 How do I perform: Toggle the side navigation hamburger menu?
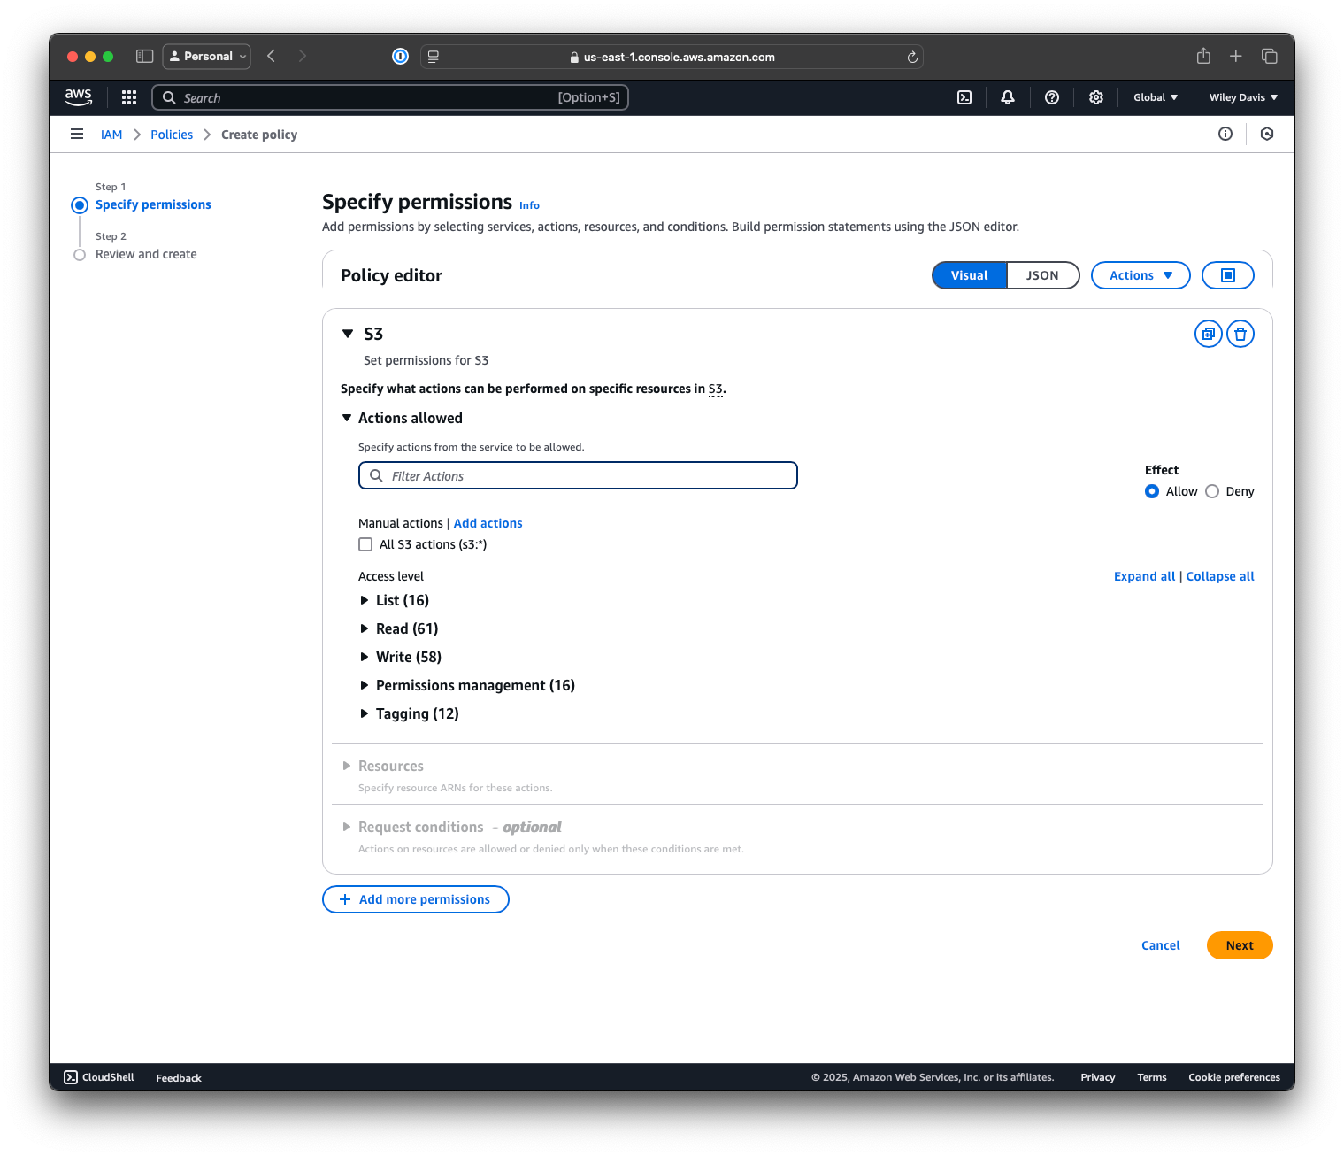click(77, 135)
